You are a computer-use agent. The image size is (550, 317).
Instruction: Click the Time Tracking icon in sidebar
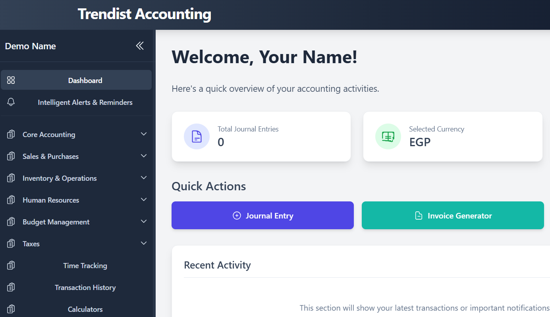click(11, 265)
